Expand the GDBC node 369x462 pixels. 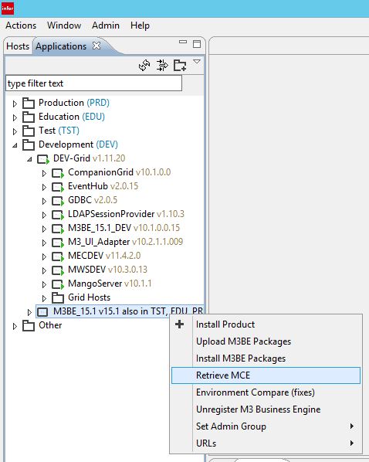(x=44, y=201)
